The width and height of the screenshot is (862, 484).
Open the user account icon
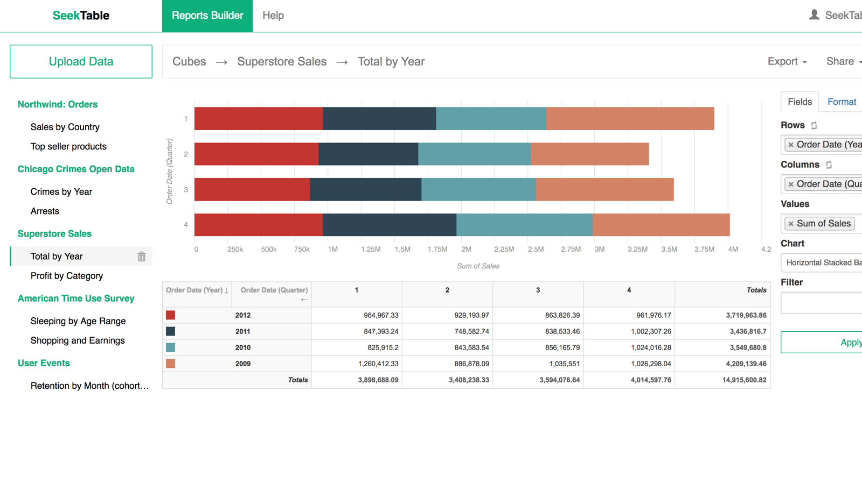tap(814, 15)
